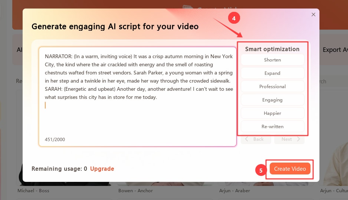The height and width of the screenshot is (200, 348).
Task: Select the Michael - Boss avatar label
Action: point(33,191)
